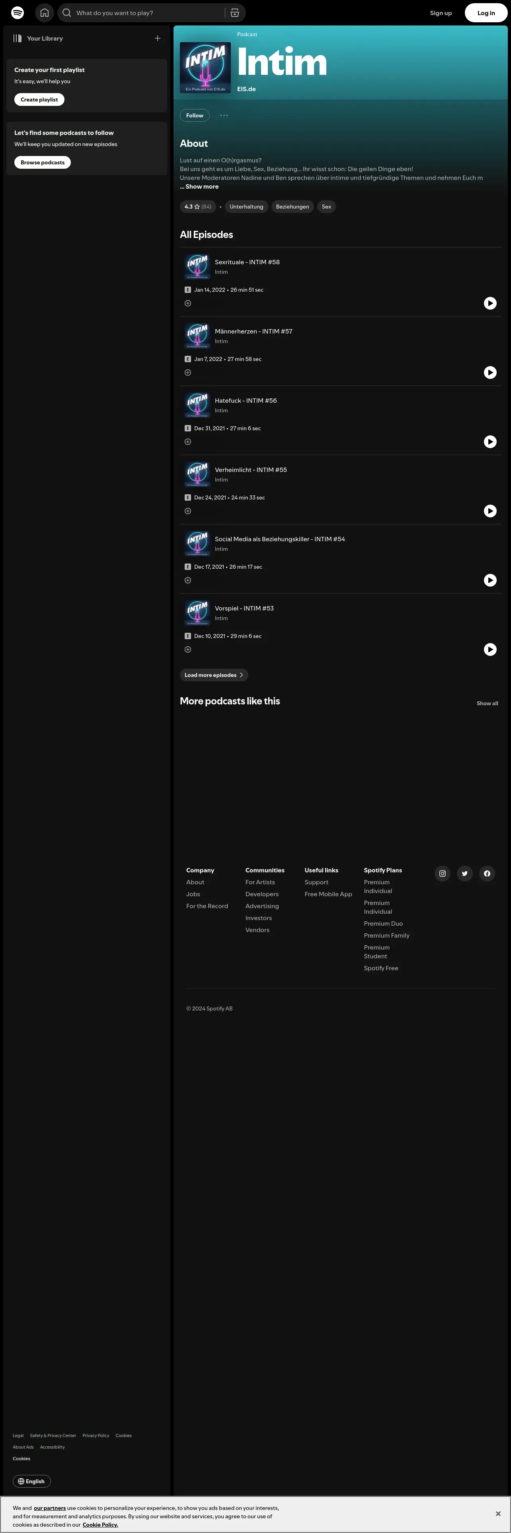Open footer link For the Record
Viewport: 511px width, 1533px height.
pyautogui.click(x=207, y=906)
